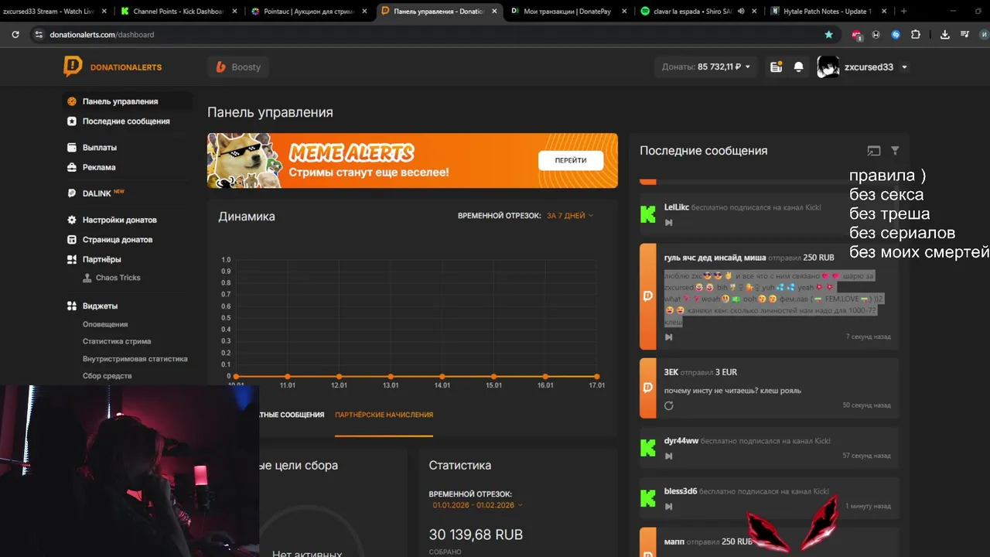
Task: Replay the ЗЕК 3 EUR donation alert
Action: point(669,405)
